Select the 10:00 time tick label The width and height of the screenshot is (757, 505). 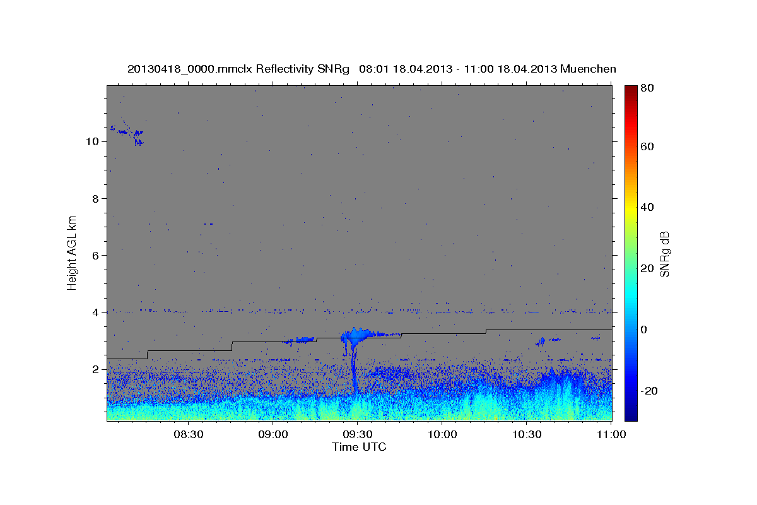pyautogui.click(x=443, y=435)
